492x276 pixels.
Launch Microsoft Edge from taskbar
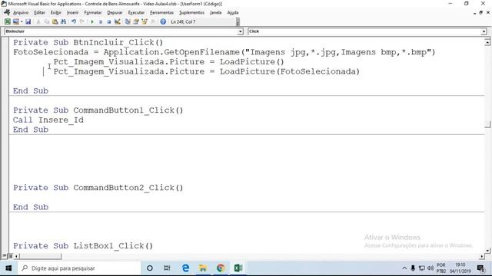coord(185,268)
